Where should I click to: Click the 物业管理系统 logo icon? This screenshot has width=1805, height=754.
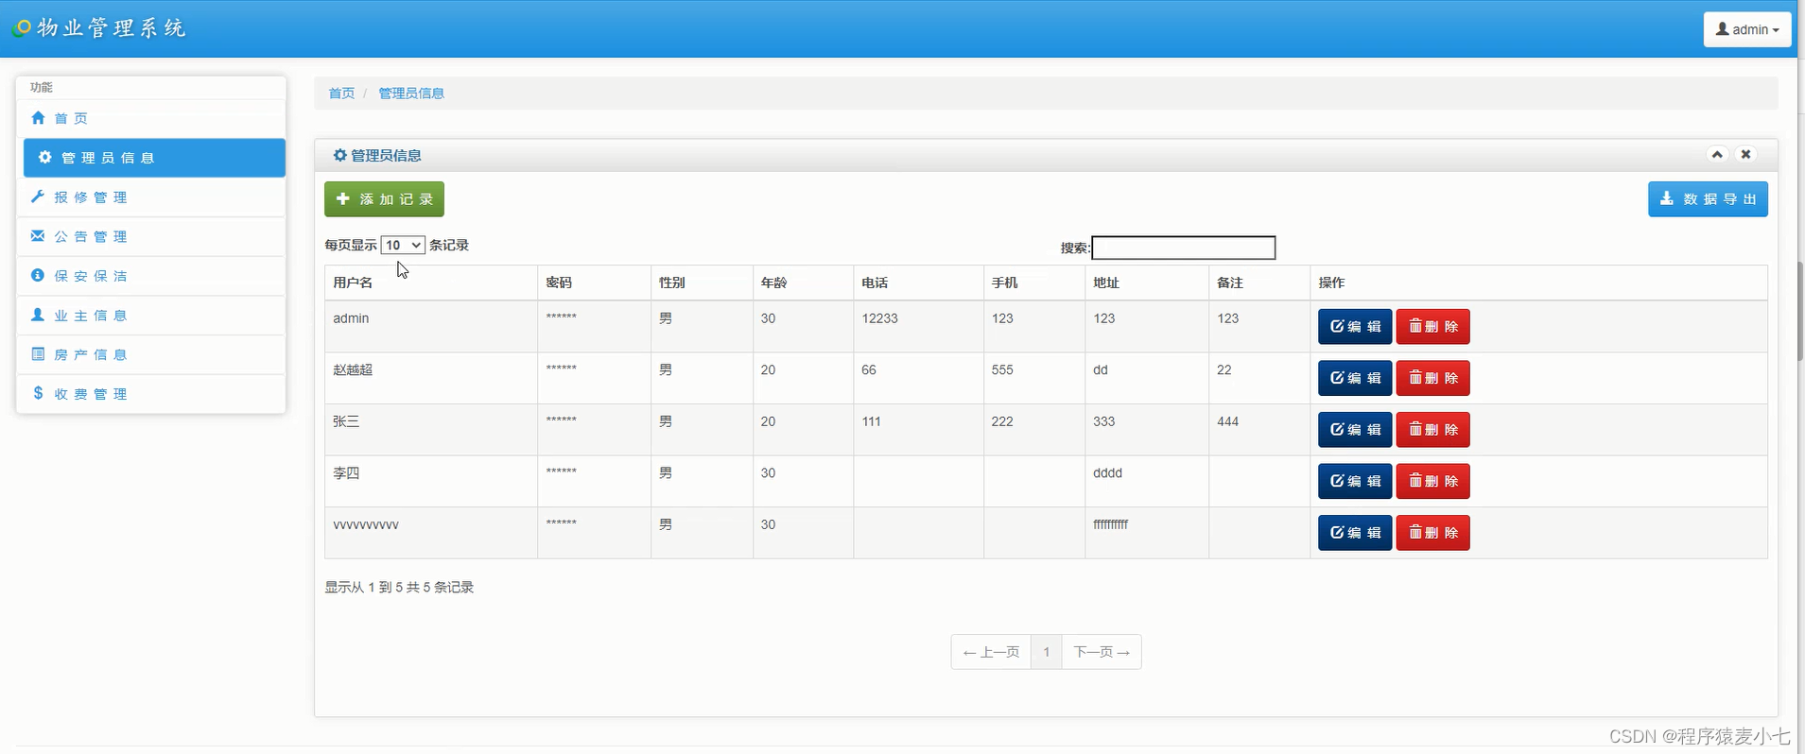(x=22, y=28)
